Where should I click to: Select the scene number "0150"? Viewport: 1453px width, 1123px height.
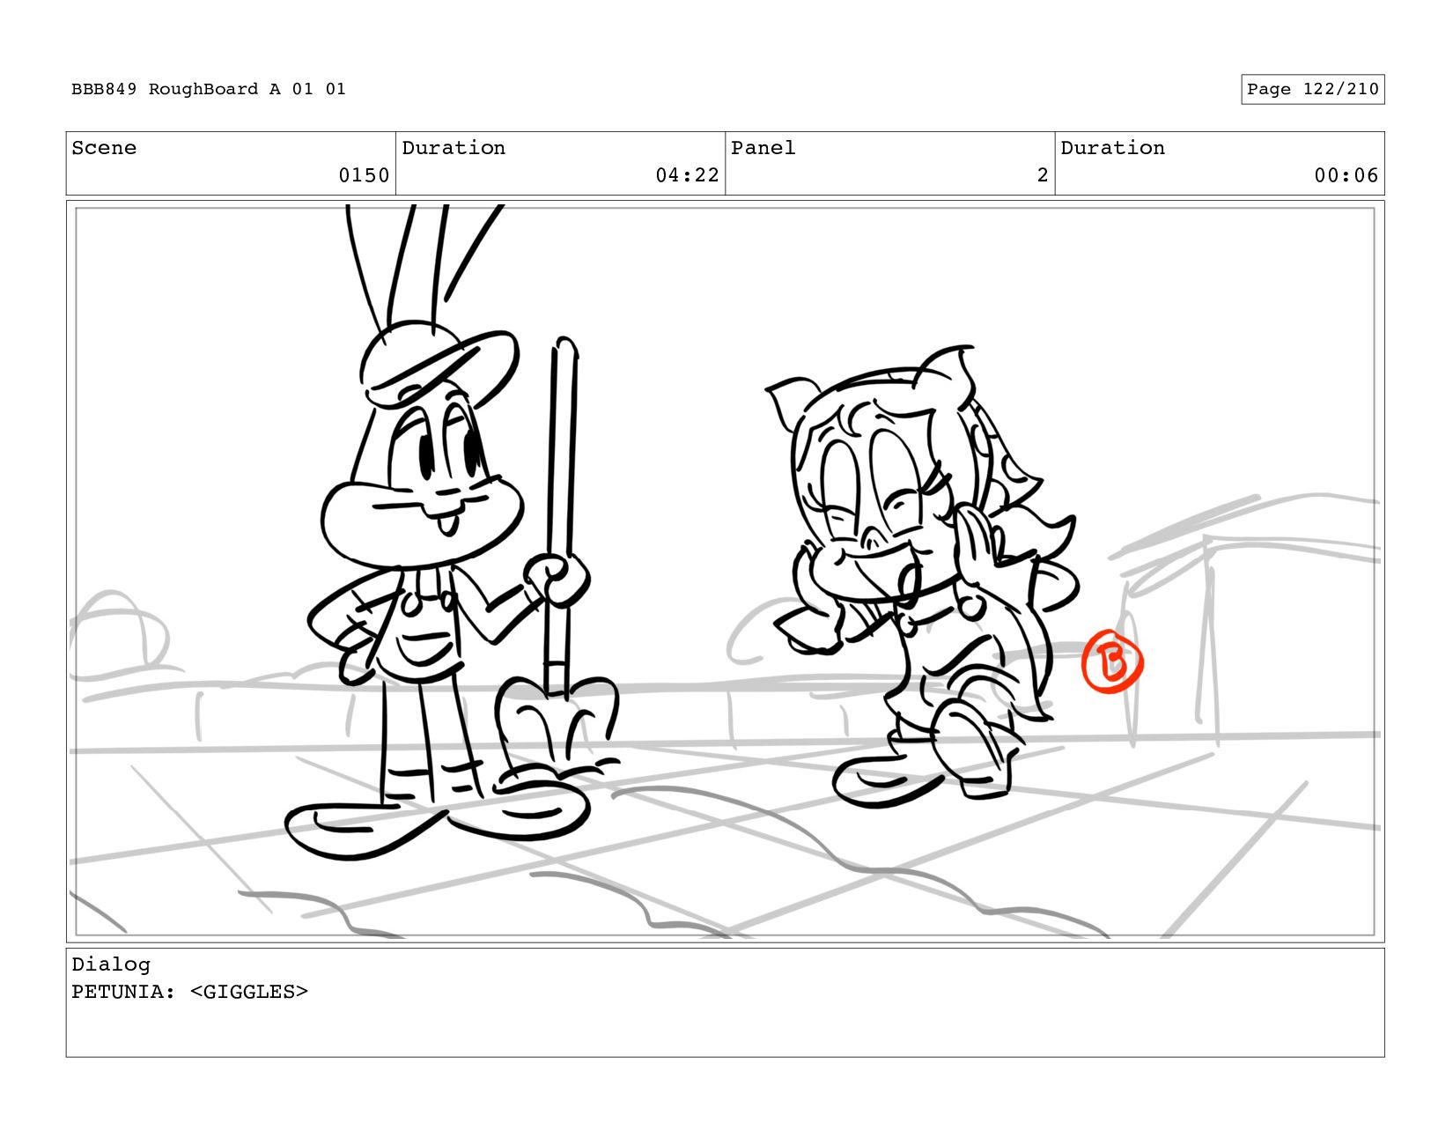tap(364, 175)
